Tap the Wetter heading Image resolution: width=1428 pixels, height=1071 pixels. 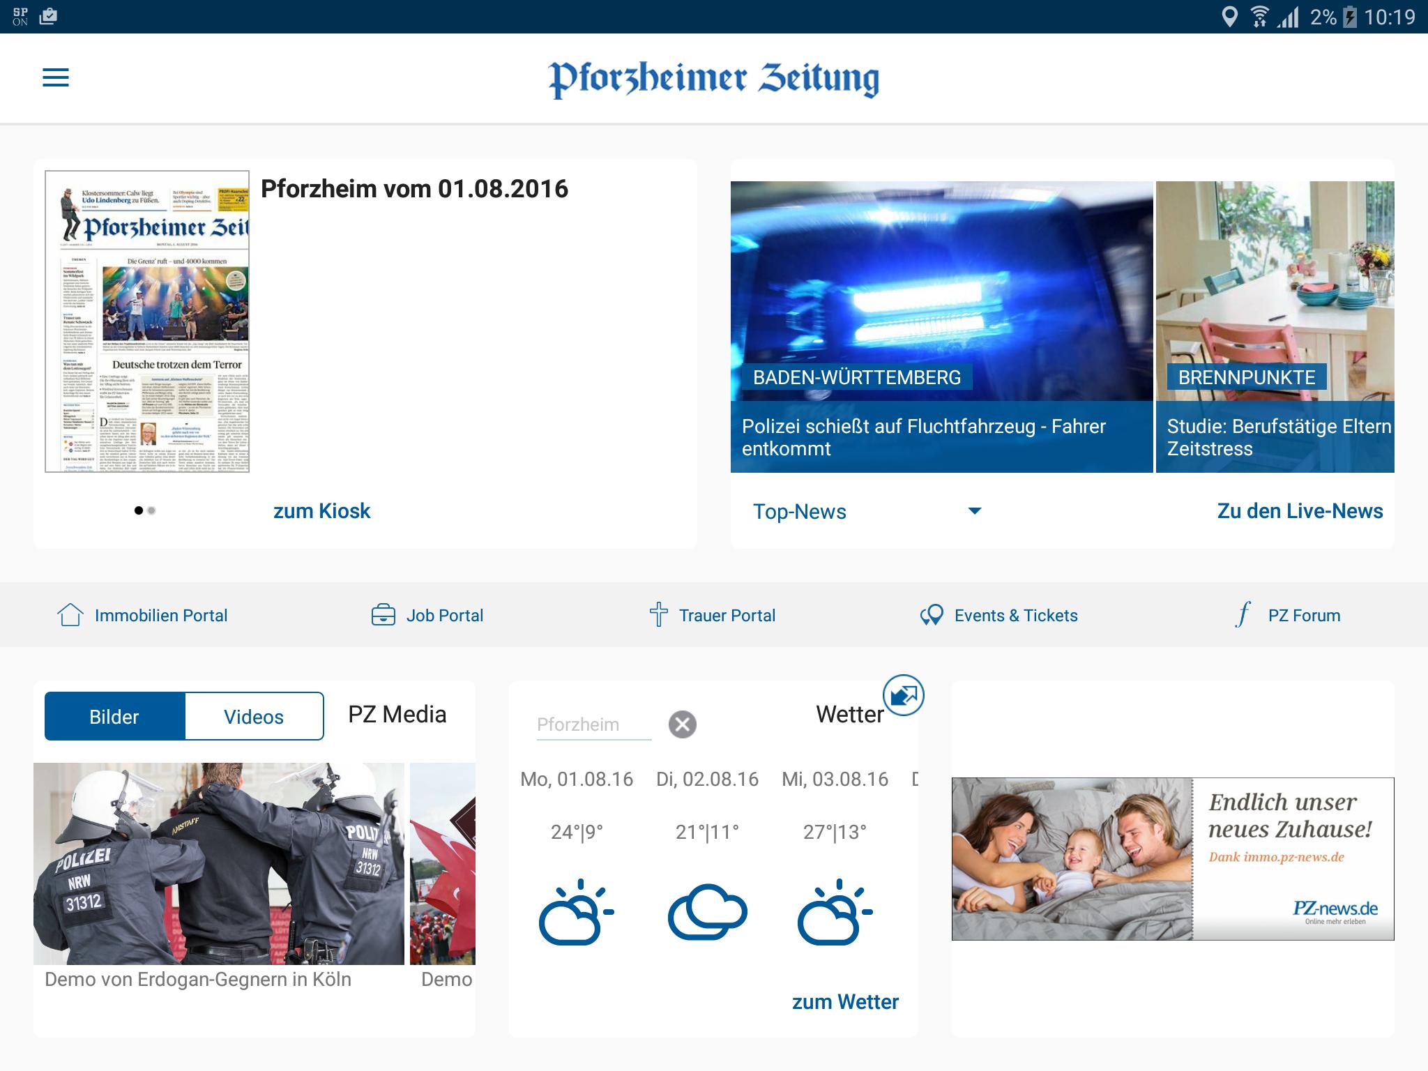(x=850, y=715)
